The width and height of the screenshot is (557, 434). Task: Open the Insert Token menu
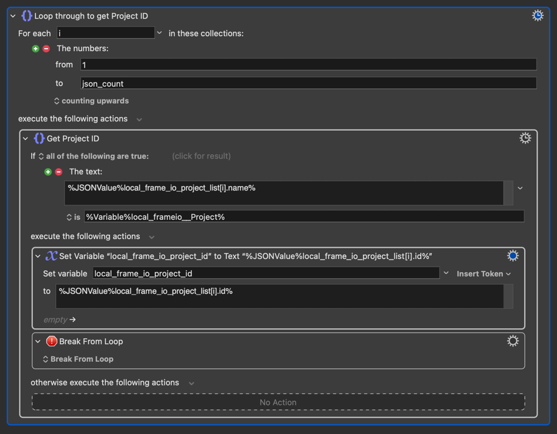coord(484,274)
